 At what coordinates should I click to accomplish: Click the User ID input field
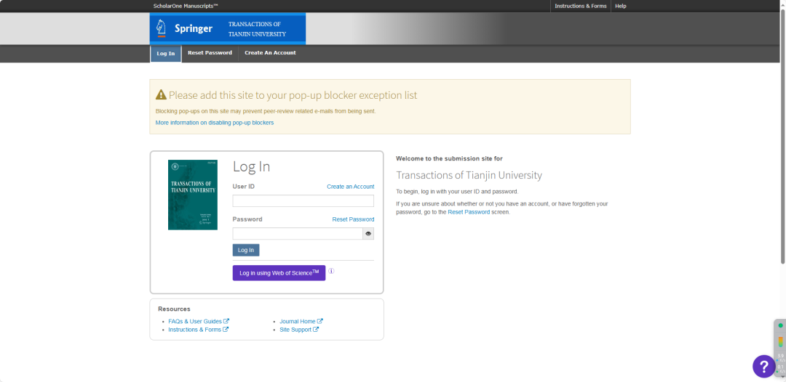(303, 201)
